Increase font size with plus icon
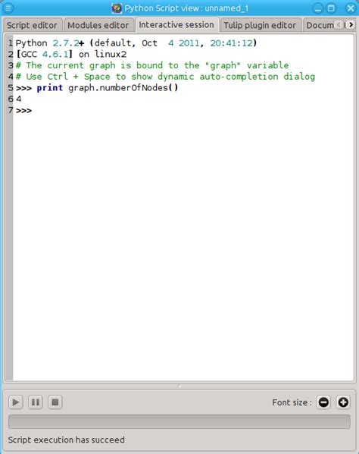 [343, 402]
